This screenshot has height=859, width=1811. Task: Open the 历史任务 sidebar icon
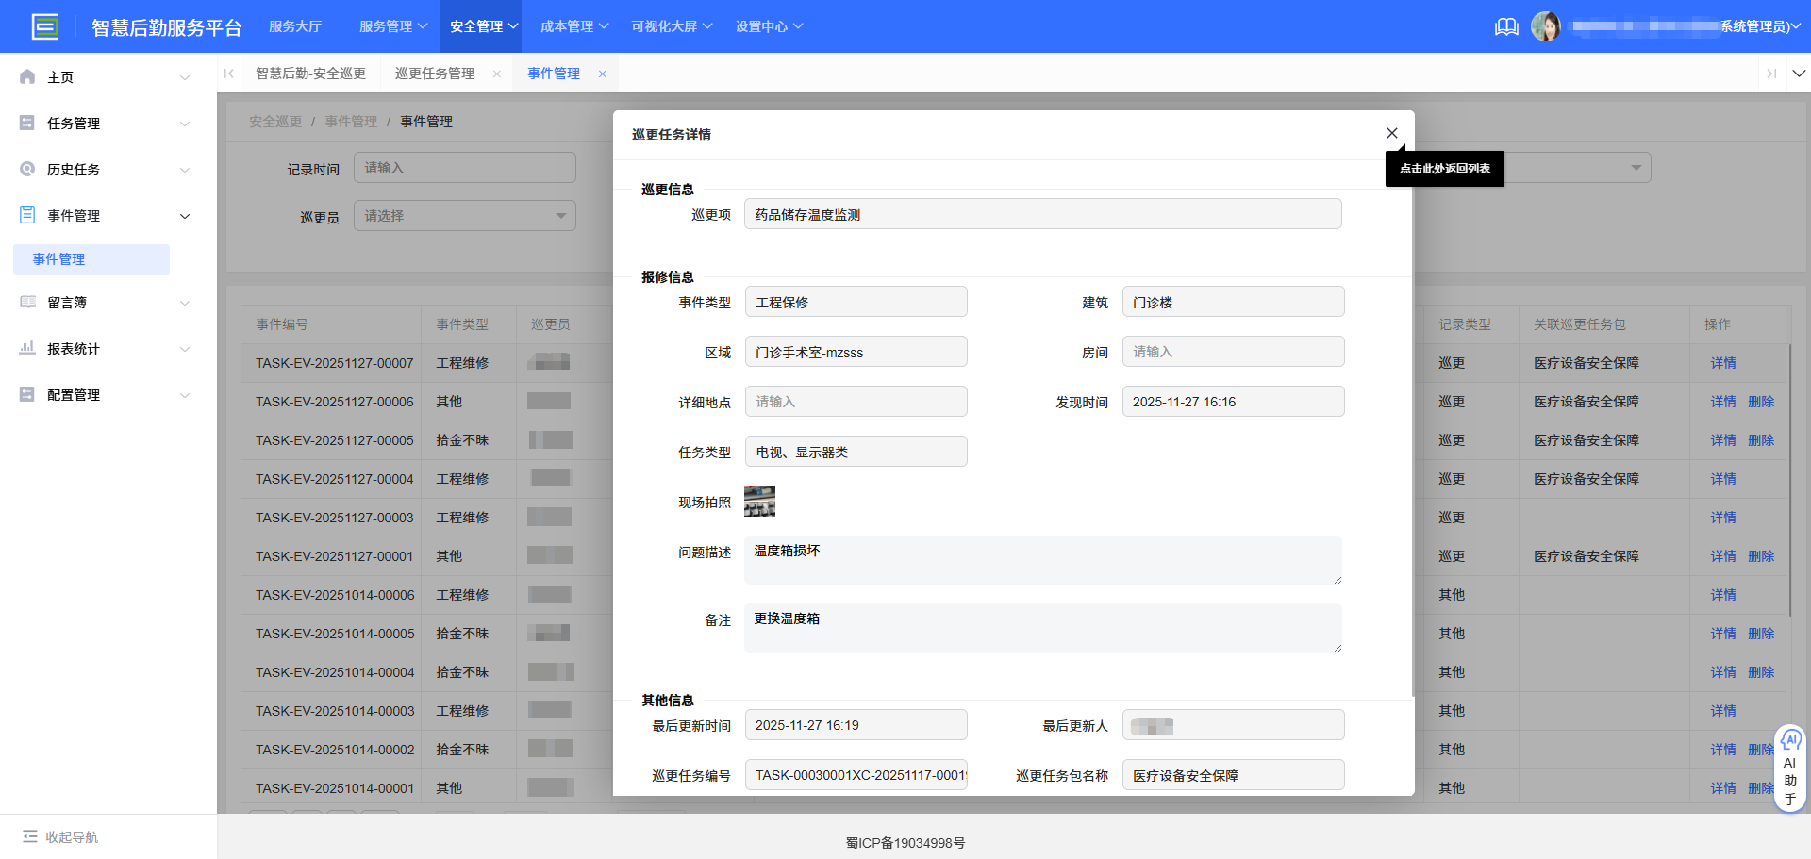pos(26,169)
